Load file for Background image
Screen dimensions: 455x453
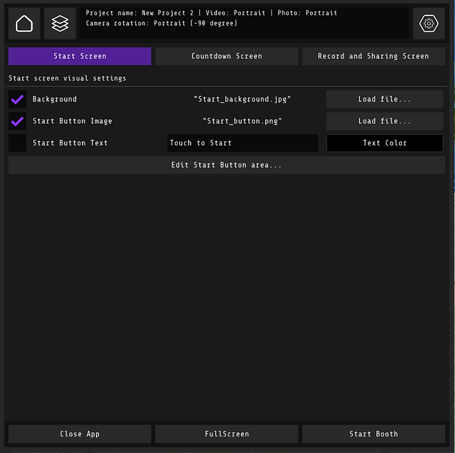coord(385,99)
